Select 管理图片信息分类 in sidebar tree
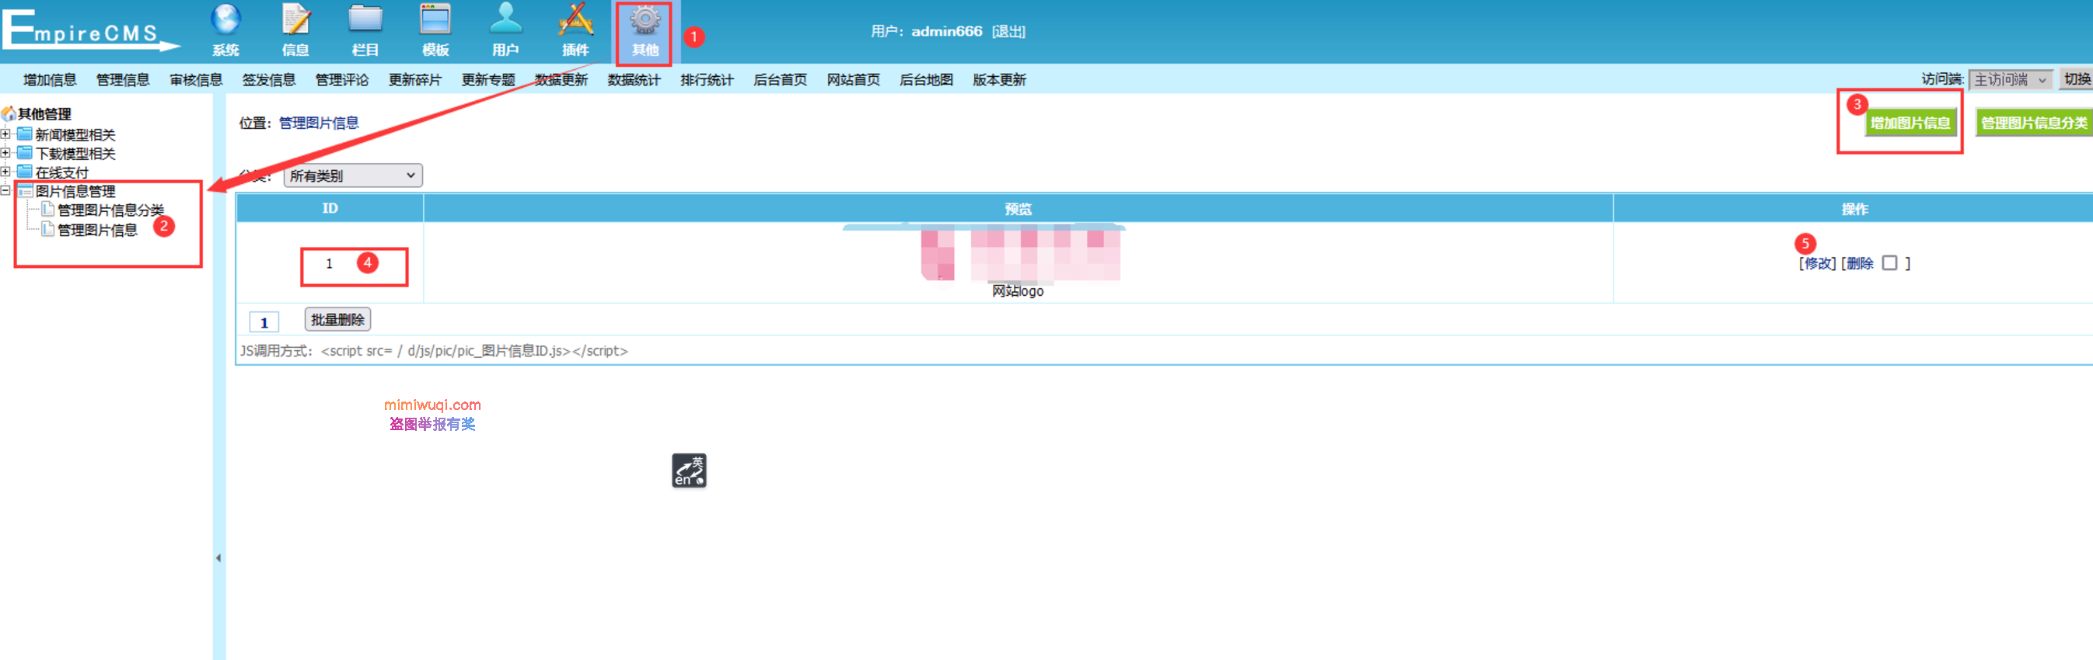The image size is (2093, 660). point(110,210)
